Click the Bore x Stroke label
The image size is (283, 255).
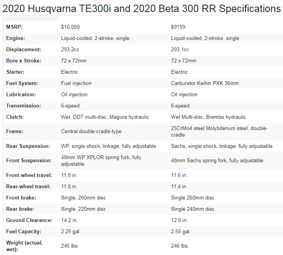point(24,61)
